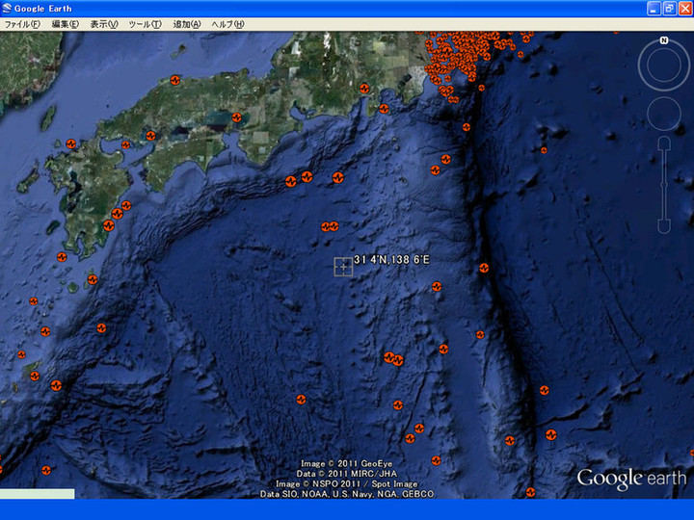Select the square placemark icon at 31.4N,138.6E
Screen dimensions: 694x520
click(x=343, y=267)
